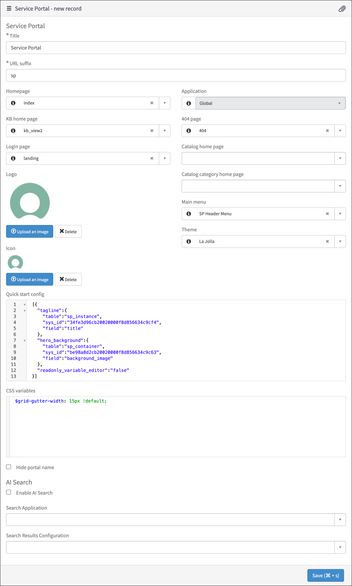The image size is (352, 586).
Task: Open the hamburger menu in the header
Action: [9, 8]
